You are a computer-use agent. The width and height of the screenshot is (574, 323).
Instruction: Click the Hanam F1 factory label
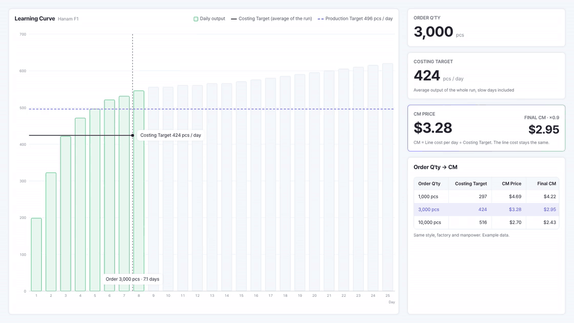coord(68,19)
